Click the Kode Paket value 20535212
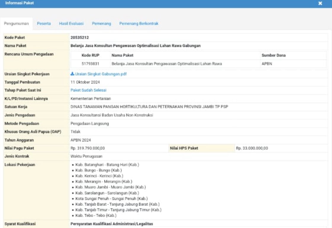Viewport: 332px width, 228px height. tap(80, 38)
